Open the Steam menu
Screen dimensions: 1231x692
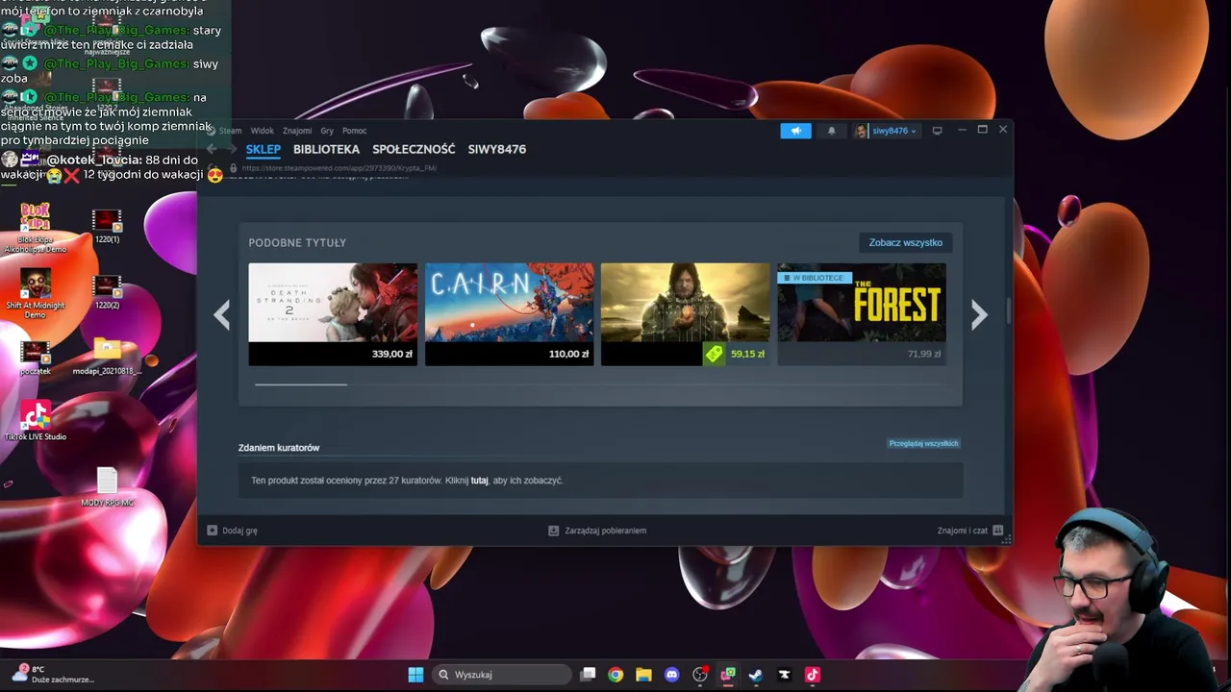230,131
